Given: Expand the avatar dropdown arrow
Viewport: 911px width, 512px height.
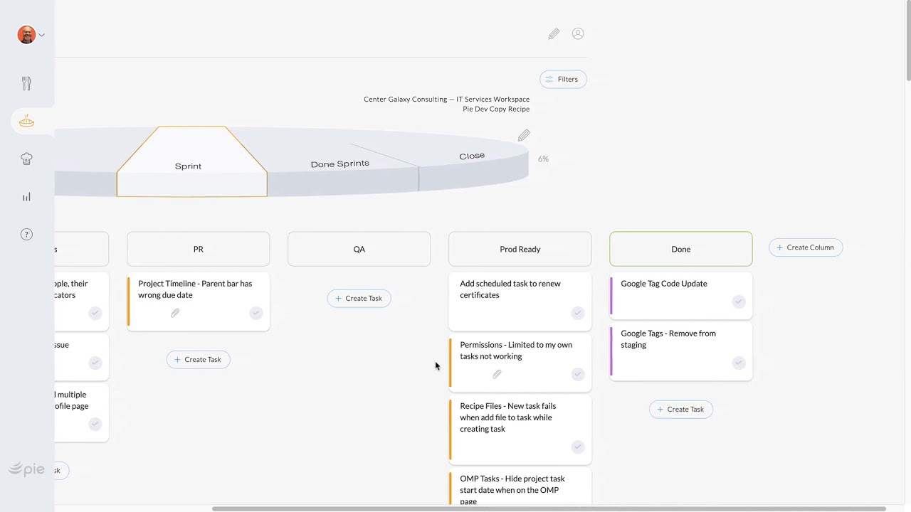Looking at the screenshot, I should (42, 35).
